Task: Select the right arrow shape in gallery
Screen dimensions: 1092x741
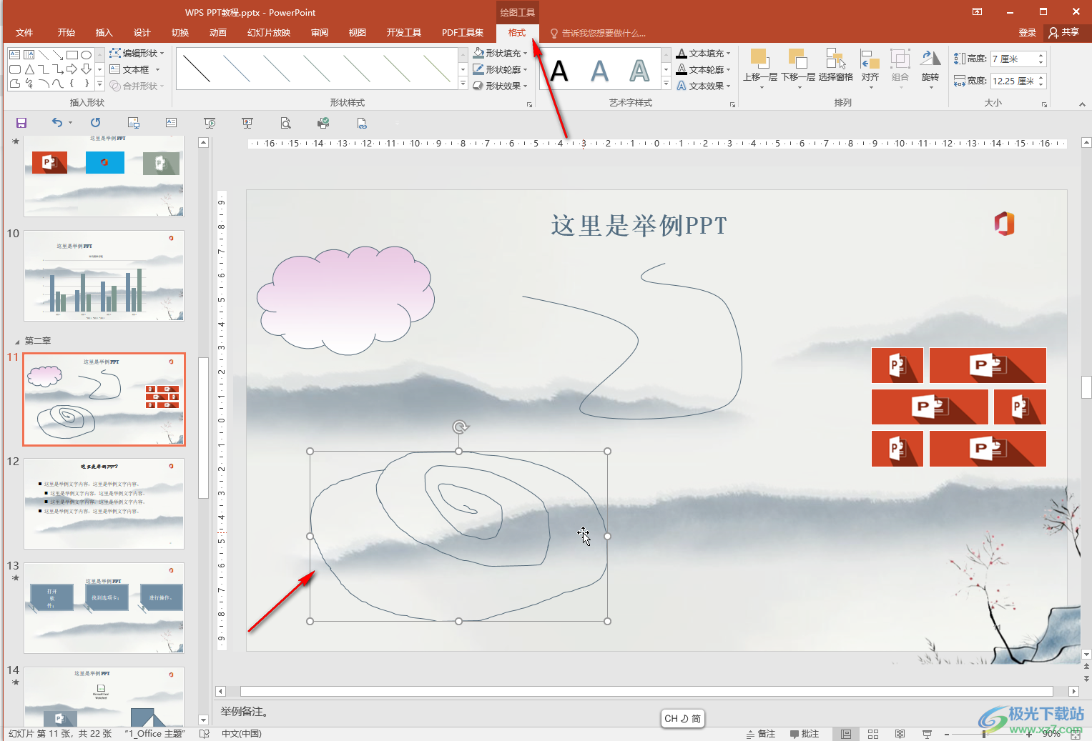Action: [x=72, y=69]
